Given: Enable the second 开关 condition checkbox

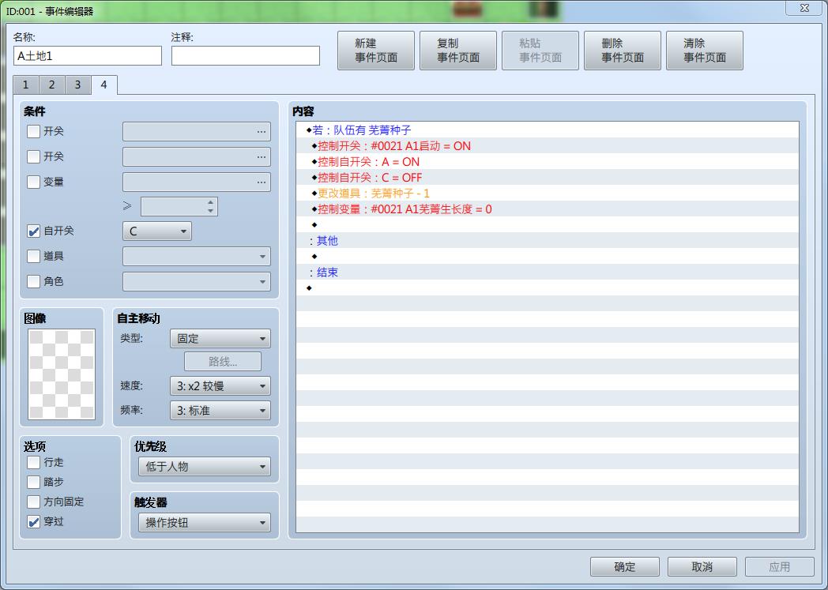Looking at the screenshot, I should click(33, 156).
